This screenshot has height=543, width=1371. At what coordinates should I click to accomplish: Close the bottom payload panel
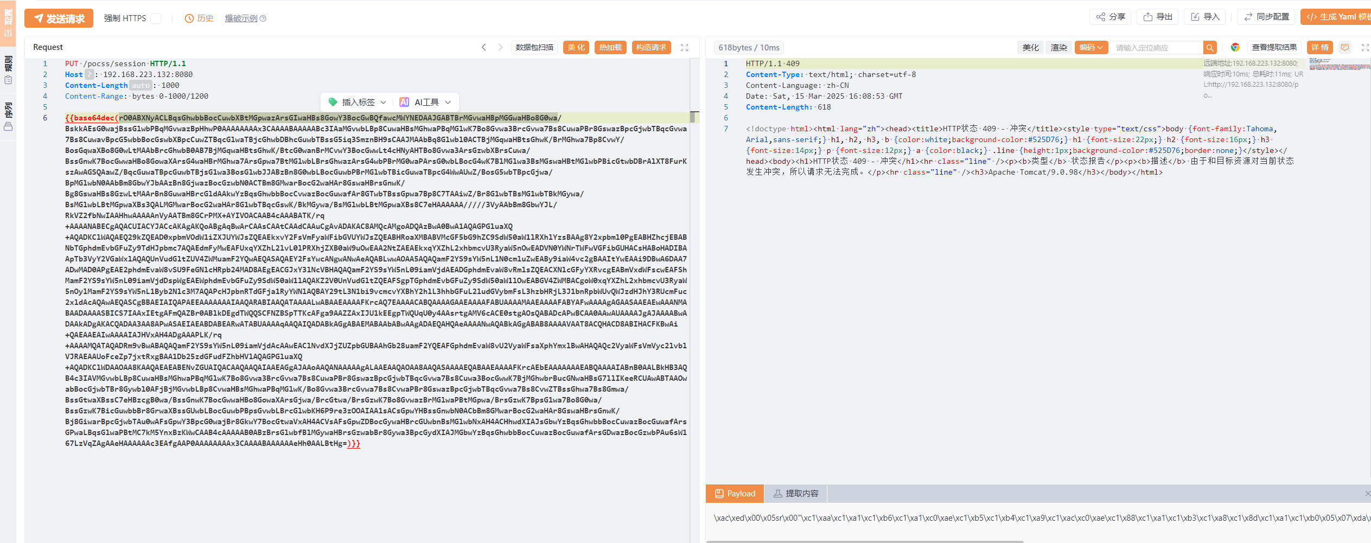coord(1367,493)
